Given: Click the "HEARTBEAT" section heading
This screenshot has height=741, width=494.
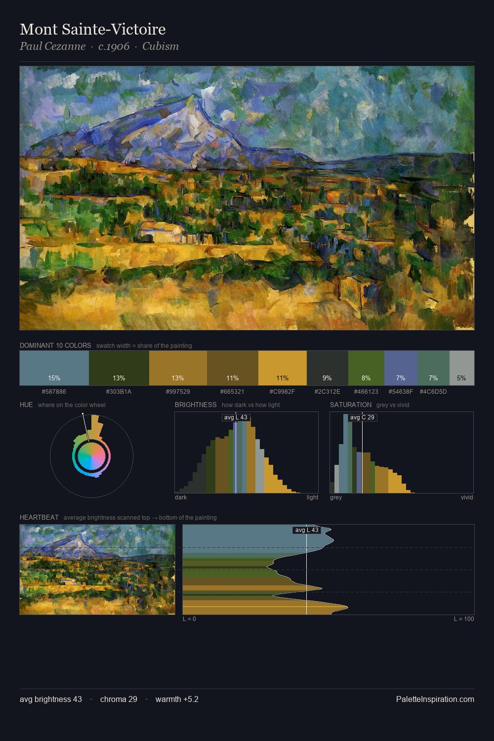Looking at the screenshot, I should click(x=39, y=517).
